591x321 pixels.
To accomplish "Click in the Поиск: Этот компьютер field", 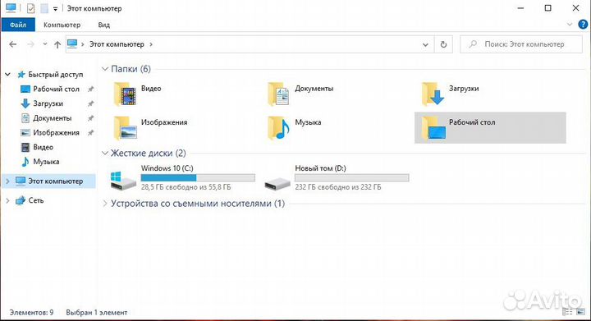I will (521, 44).
